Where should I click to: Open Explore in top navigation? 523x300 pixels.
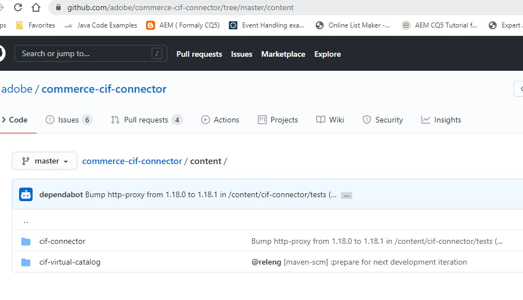[328, 54]
